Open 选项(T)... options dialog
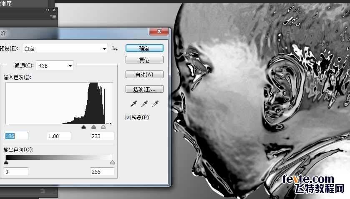 [144, 89]
